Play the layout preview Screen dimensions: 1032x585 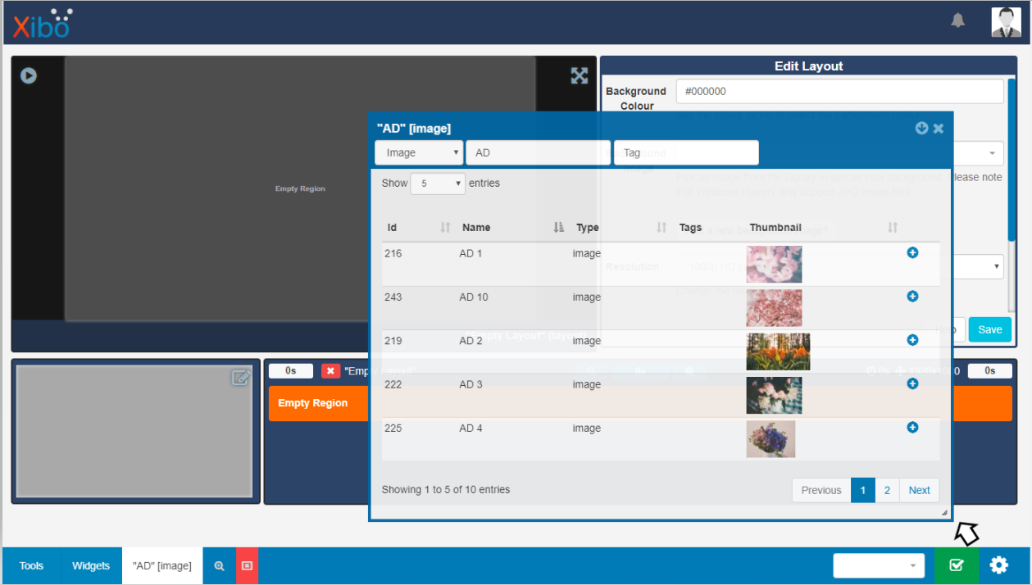pyautogui.click(x=28, y=75)
